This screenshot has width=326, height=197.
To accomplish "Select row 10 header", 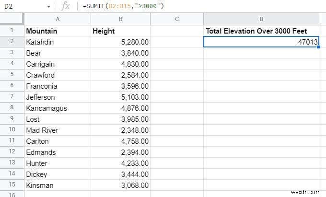I will pyautogui.click(x=12, y=130).
